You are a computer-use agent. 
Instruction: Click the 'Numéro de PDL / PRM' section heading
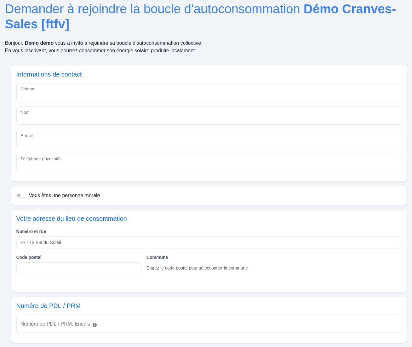point(49,306)
